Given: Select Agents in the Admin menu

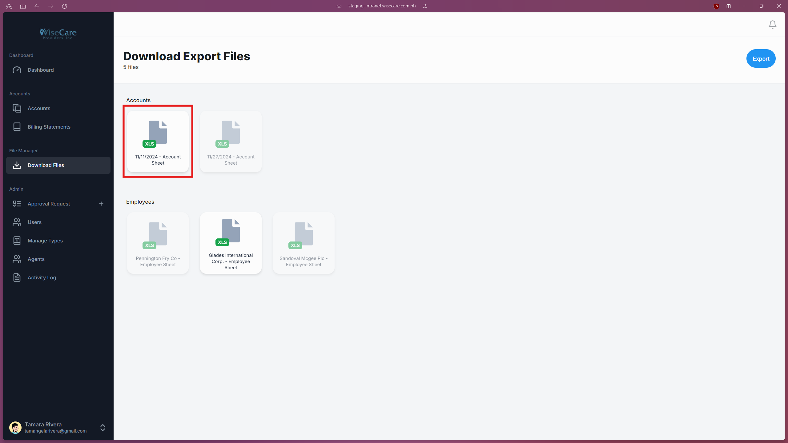Looking at the screenshot, I should pos(36,259).
